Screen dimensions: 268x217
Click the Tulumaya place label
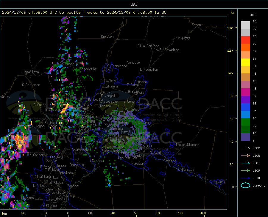[x=111, y=86]
